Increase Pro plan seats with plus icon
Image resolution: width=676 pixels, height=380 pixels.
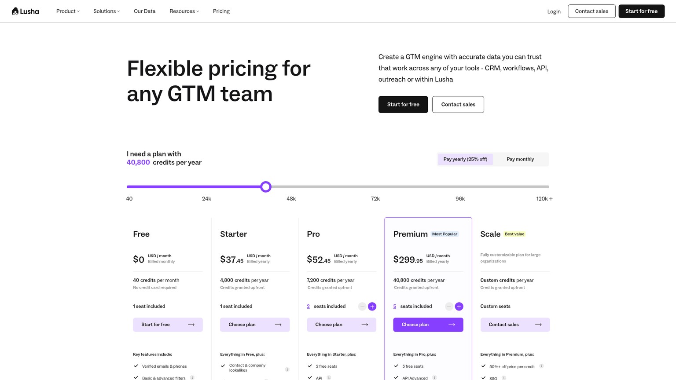[372, 307]
